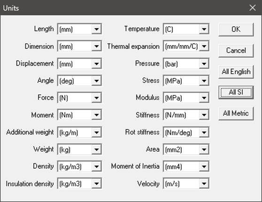The width and height of the screenshot is (262, 202).
Task: Click the OK button
Action: pos(236,30)
